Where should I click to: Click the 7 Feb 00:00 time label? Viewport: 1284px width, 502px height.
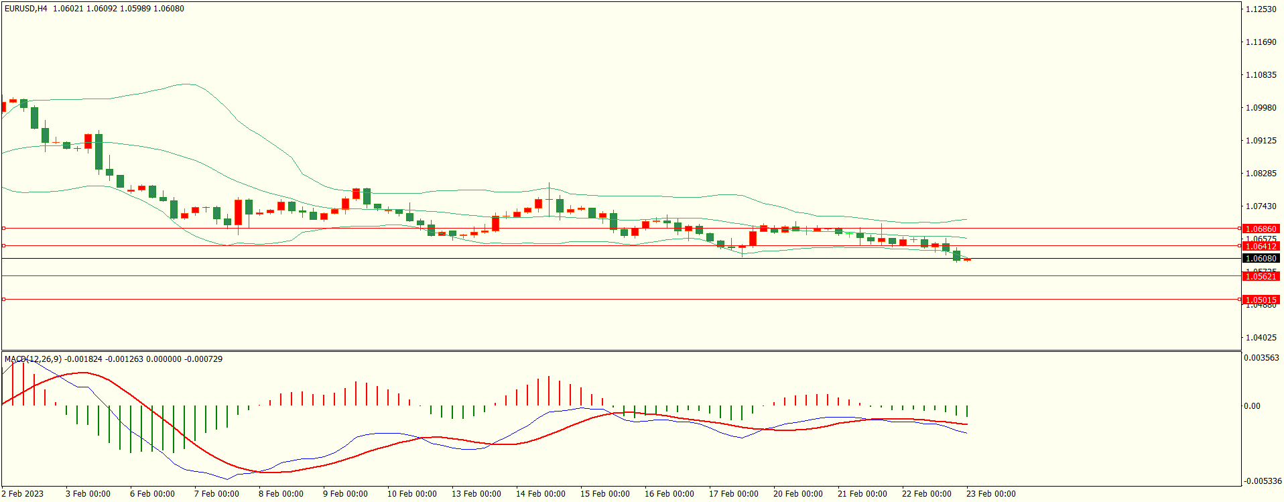point(216,494)
